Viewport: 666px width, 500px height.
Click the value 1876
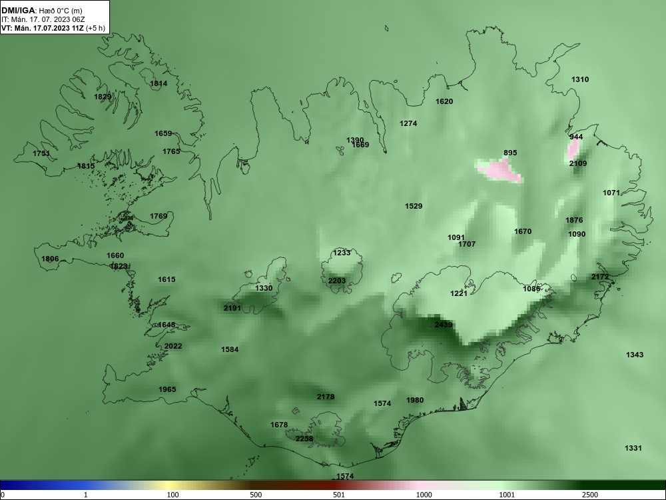point(574,220)
